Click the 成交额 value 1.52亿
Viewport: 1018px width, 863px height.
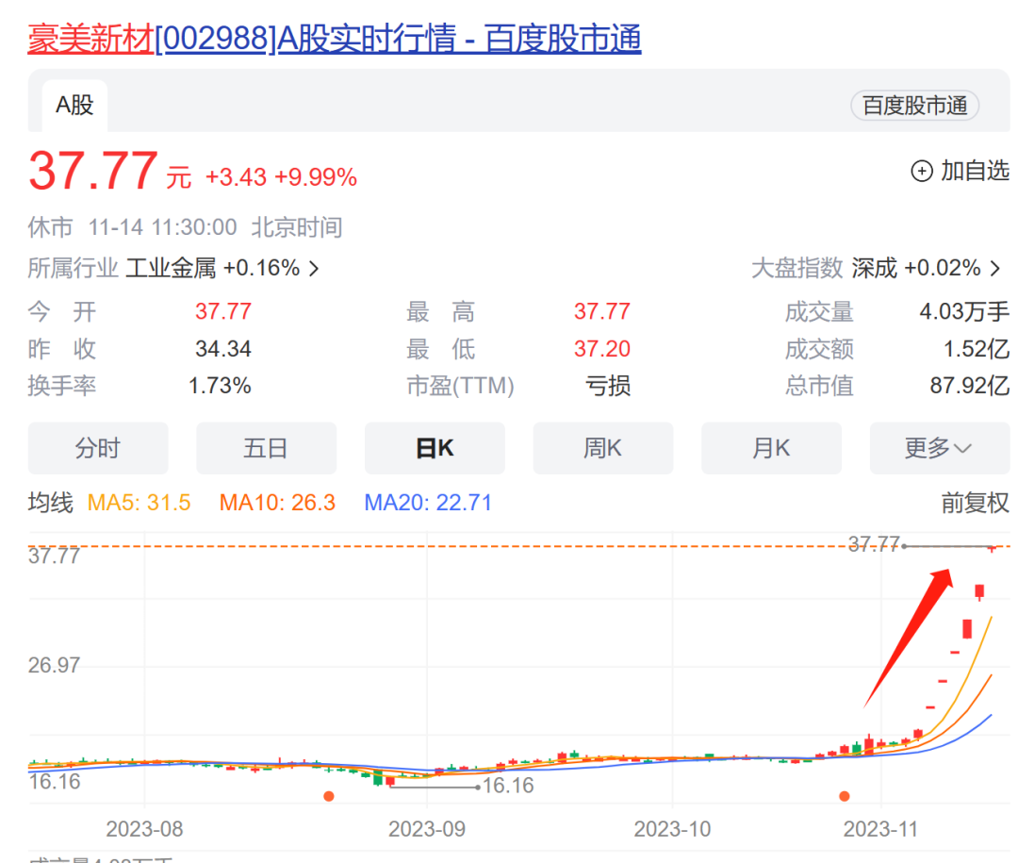click(x=977, y=349)
